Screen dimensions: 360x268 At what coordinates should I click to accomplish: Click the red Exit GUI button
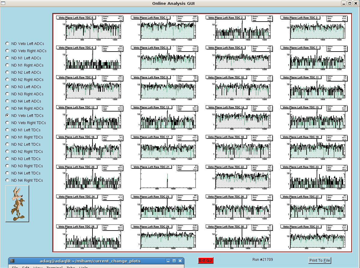click(205, 261)
